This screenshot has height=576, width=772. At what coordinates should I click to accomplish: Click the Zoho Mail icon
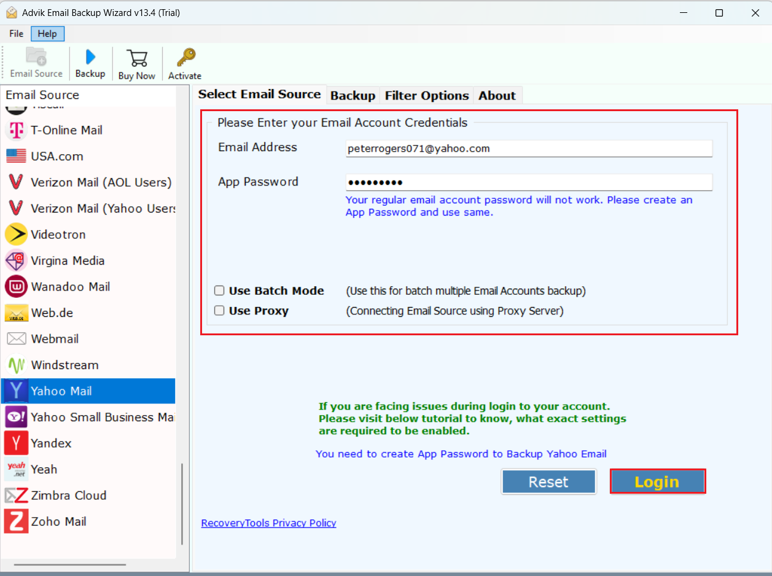point(17,521)
